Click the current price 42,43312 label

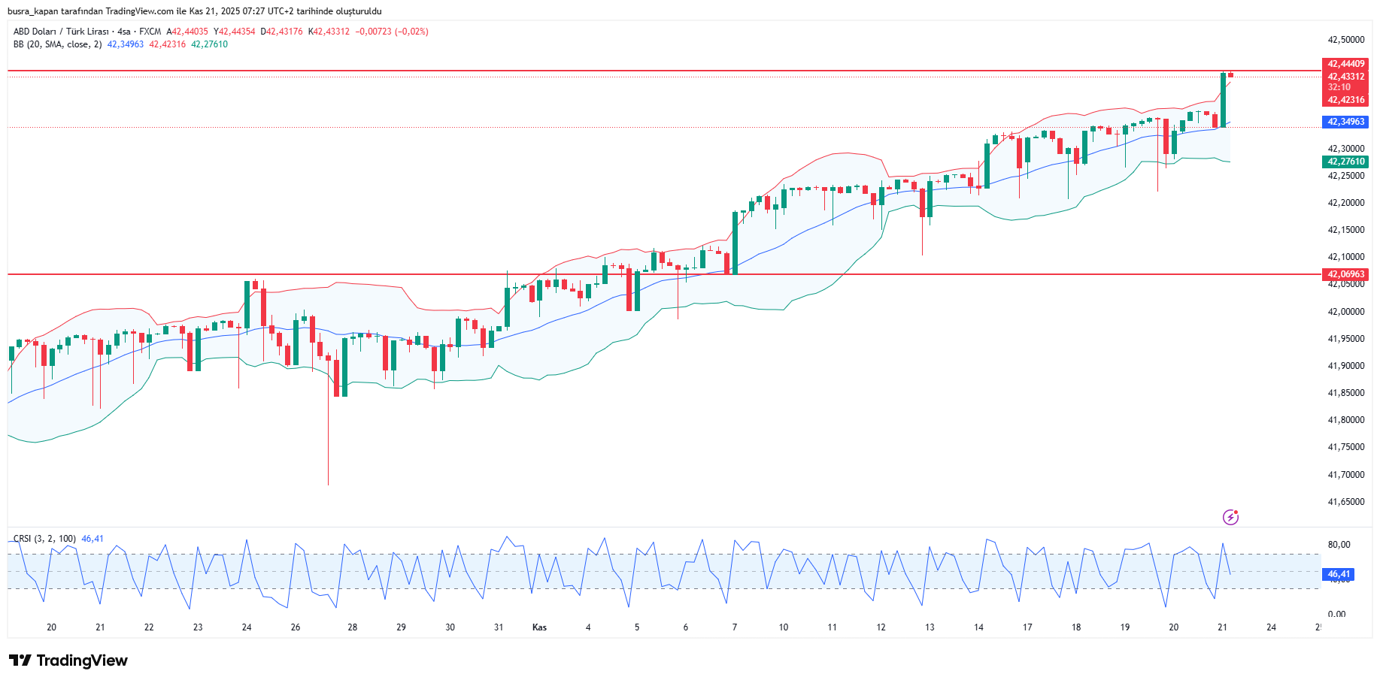point(1345,77)
